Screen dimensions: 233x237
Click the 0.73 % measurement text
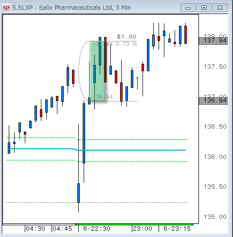(x=126, y=44)
